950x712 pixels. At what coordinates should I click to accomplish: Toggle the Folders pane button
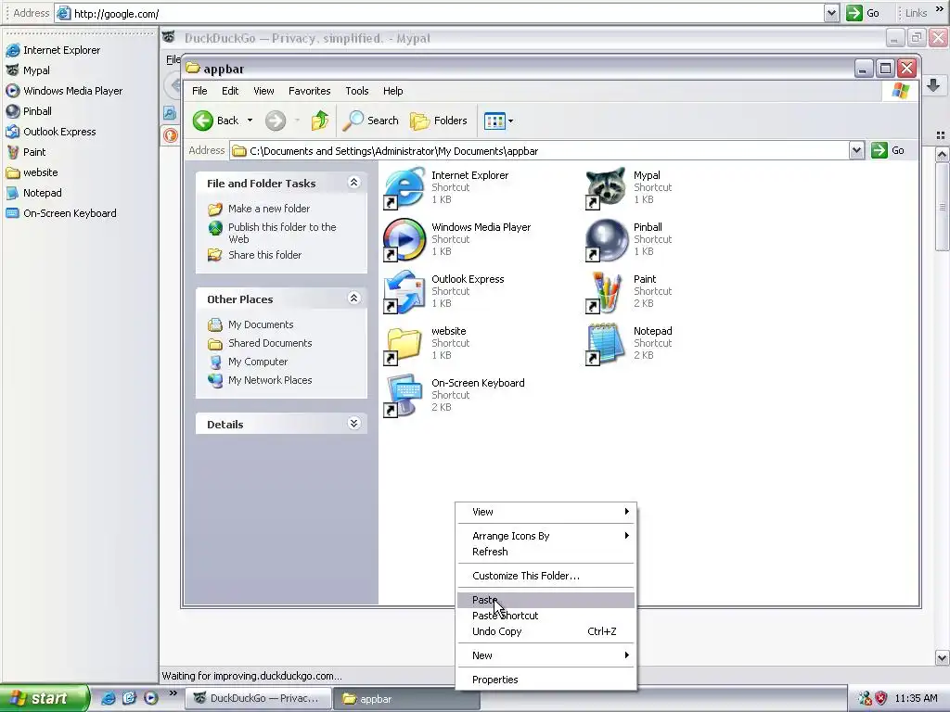click(439, 121)
